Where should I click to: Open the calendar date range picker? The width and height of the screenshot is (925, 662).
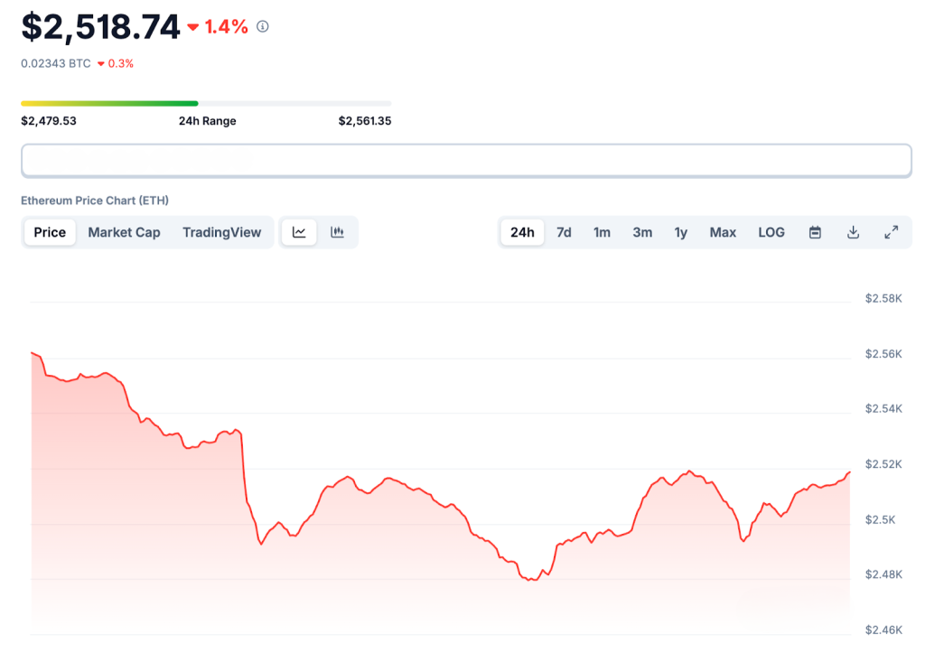coord(815,232)
